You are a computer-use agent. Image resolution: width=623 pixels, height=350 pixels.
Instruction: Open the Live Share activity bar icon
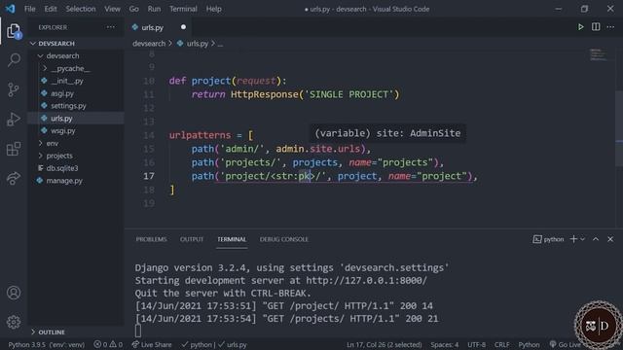[x=14, y=178]
